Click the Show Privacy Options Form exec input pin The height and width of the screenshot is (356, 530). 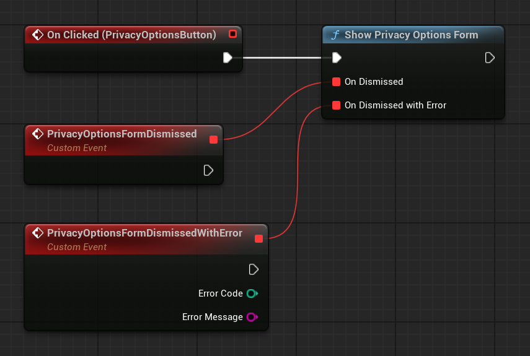[x=336, y=58]
